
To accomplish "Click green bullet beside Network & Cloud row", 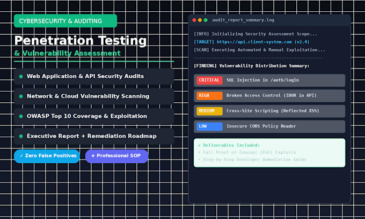I will [x=21, y=96].
